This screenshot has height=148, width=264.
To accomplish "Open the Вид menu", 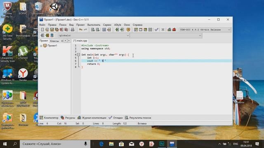I will [x=71, y=25].
